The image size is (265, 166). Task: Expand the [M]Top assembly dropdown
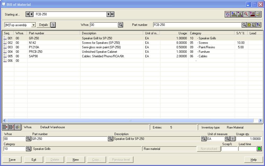tap(33, 25)
